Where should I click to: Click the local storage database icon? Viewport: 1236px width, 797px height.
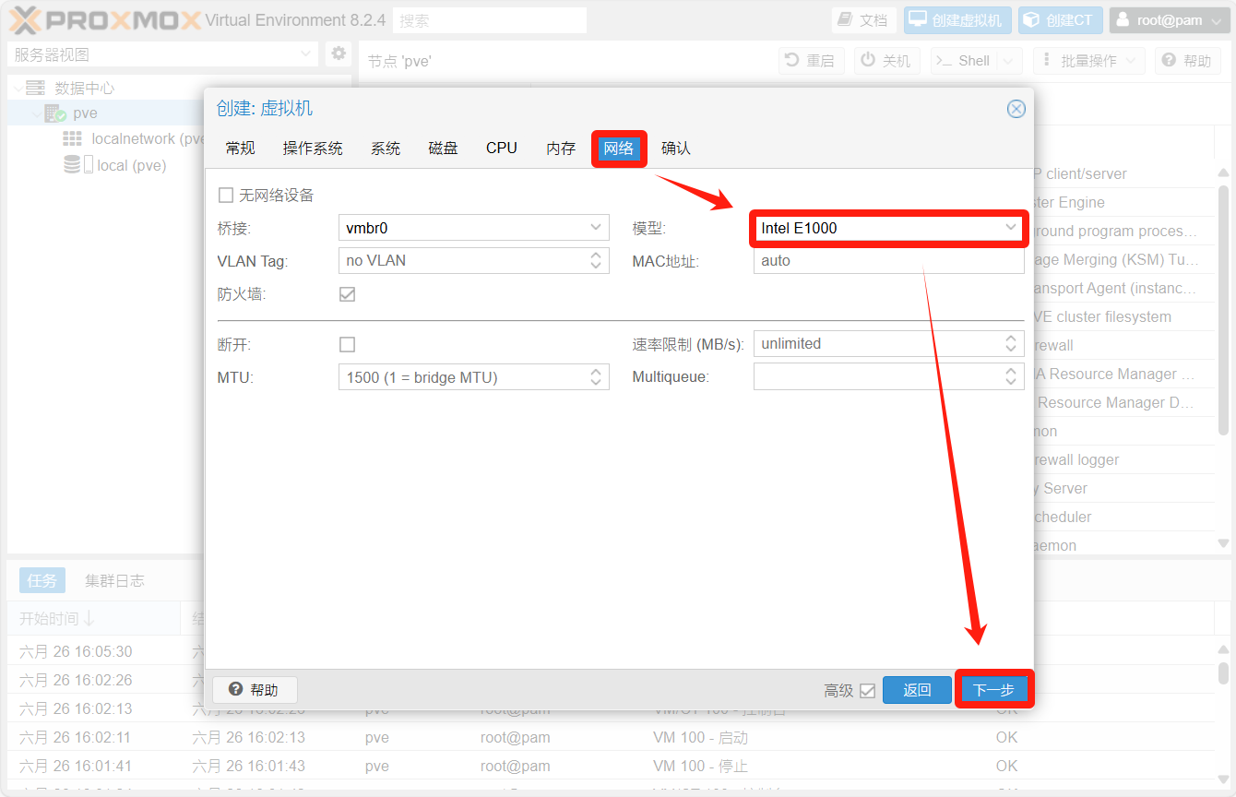72,165
